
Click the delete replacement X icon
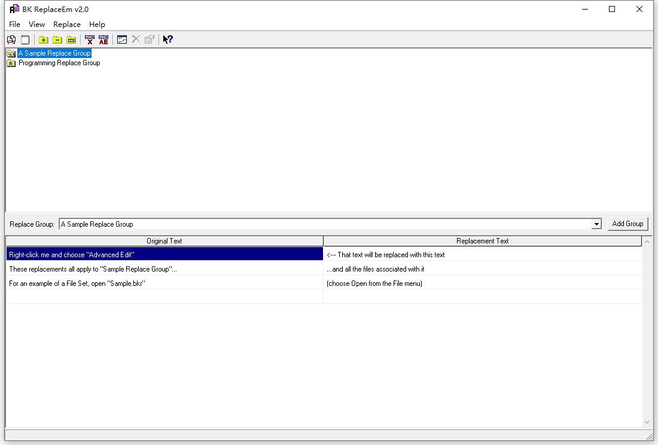pyautogui.click(x=90, y=39)
